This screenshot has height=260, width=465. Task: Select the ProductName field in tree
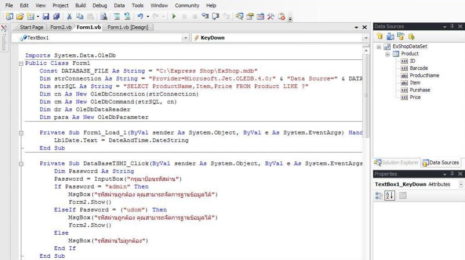(424, 76)
